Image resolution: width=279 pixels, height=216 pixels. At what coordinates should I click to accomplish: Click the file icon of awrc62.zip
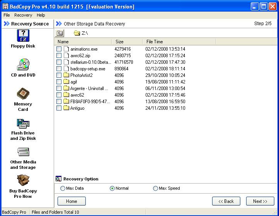click(x=66, y=56)
